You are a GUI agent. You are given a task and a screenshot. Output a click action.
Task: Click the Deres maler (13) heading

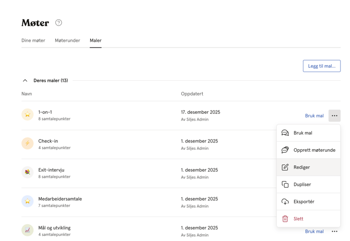click(51, 80)
